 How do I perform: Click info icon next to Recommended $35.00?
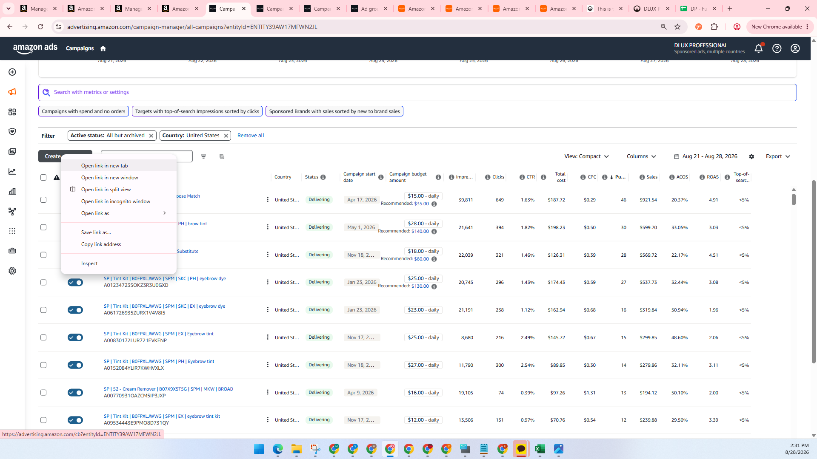434,204
